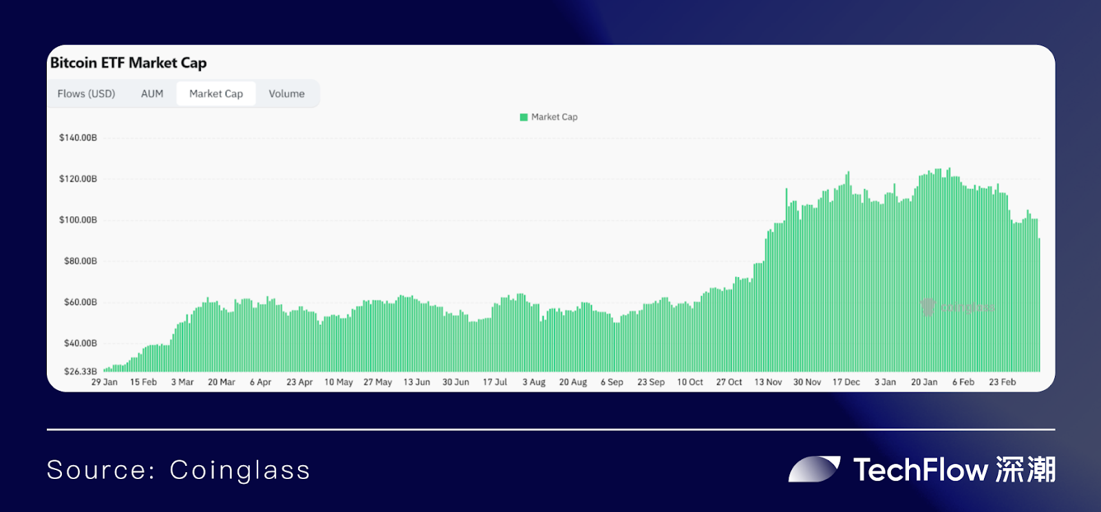Switch to the Flows (USD) tab
Image resolution: width=1101 pixels, height=512 pixels.
click(x=86, y=94)
